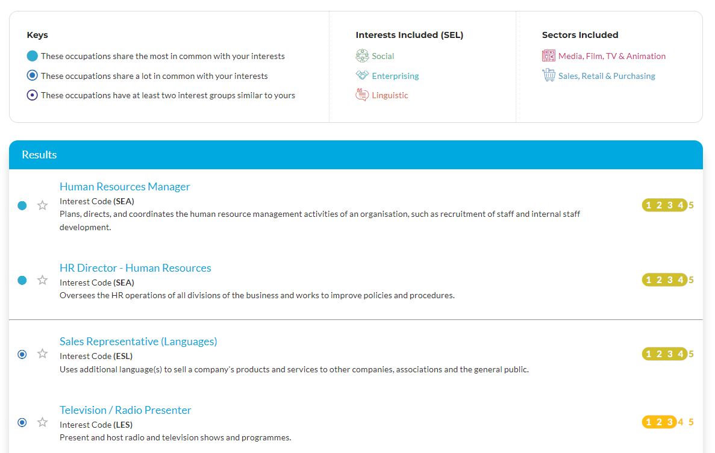715x453 pixels.
Task: Star the HR Director occupation
Action: tap(42, 280)
